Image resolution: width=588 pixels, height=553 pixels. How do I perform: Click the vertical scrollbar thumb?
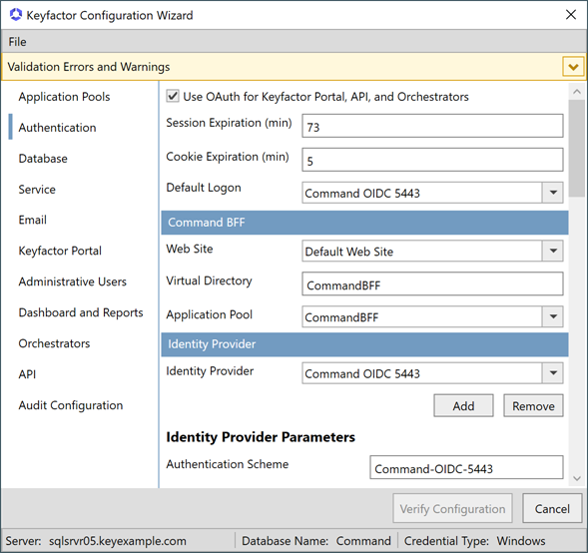(577, 148)
